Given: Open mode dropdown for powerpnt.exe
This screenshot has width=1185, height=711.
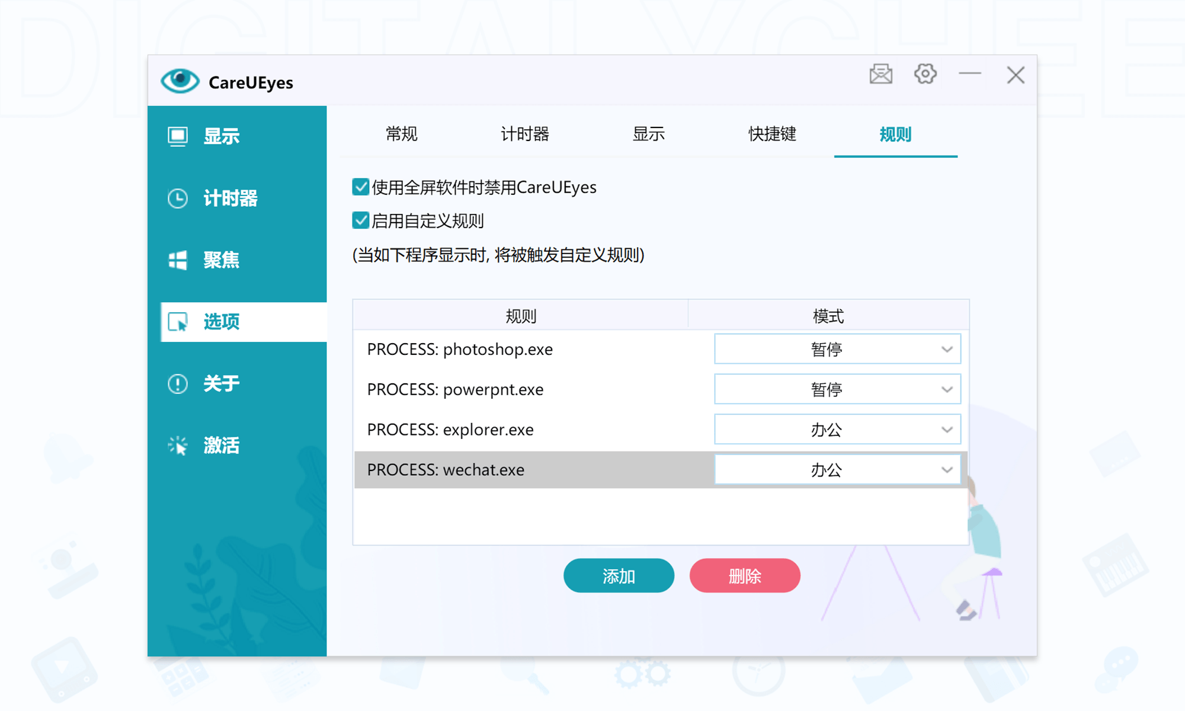Looking at the screenshot, I should coord(837,389).
